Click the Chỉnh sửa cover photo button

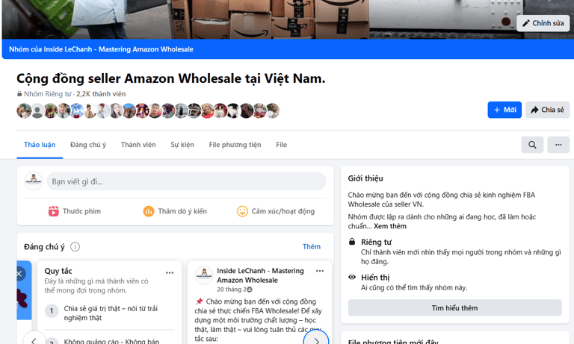tap(543, 23)
